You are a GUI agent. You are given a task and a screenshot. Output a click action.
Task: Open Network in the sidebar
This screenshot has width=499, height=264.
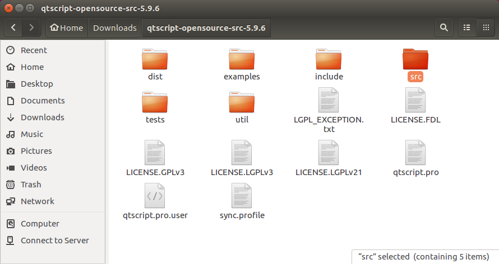click(x=37, y=201)
